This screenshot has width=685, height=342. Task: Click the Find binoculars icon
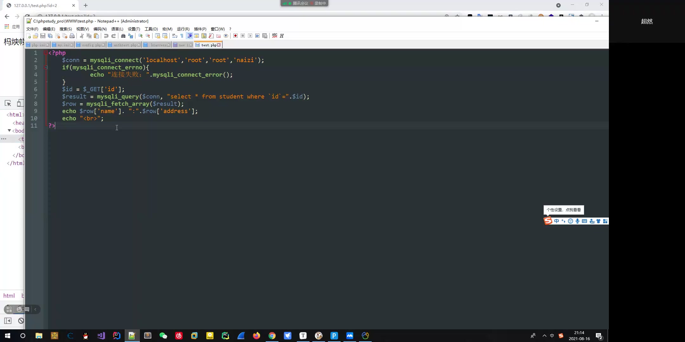point(123,36)
